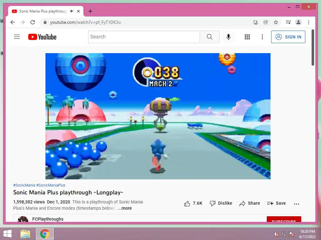321x240 pixels.
Task: Reload the YouTube page
Action: (33, 22)
